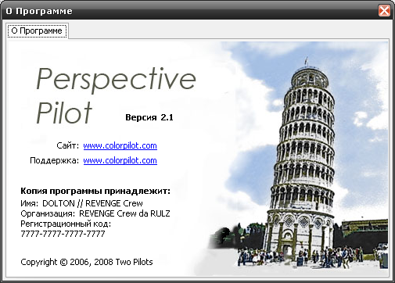Viewport: 395px width, 283px height.
Task: Click the Регистрационный код: label
Action: click(66, 224)
